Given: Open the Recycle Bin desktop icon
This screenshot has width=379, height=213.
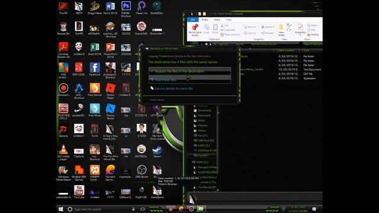Looking at the screenshot, I should tap(63, 28).
